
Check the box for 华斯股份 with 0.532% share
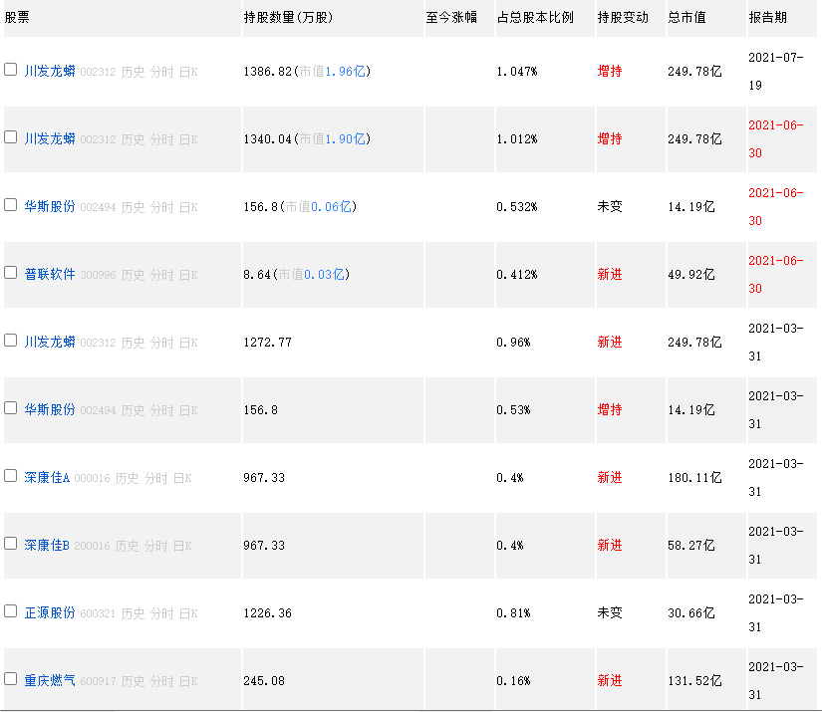(11, 205)
